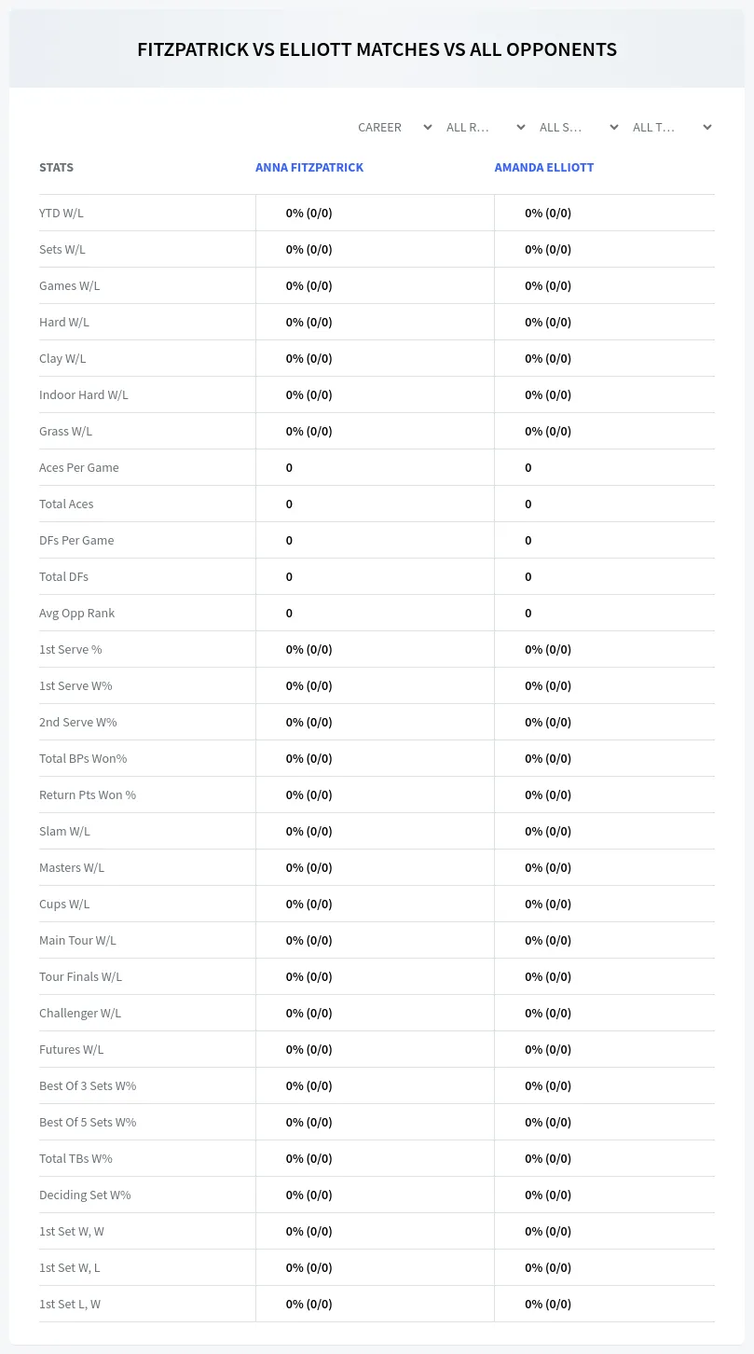Expand the ALL T... filter dropdown
The width and height of the screenshot is (754, 1354).
(x=671, y=127)
